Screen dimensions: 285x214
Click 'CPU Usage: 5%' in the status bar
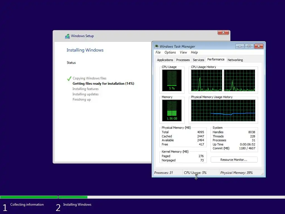195,173
